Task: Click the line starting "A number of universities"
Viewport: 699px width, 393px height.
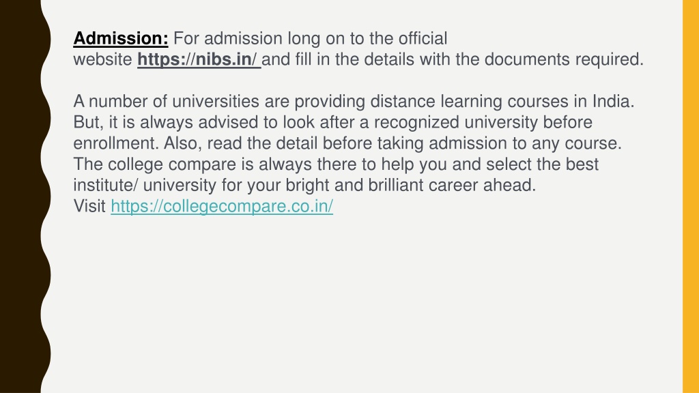Action: tap(354, 102)
